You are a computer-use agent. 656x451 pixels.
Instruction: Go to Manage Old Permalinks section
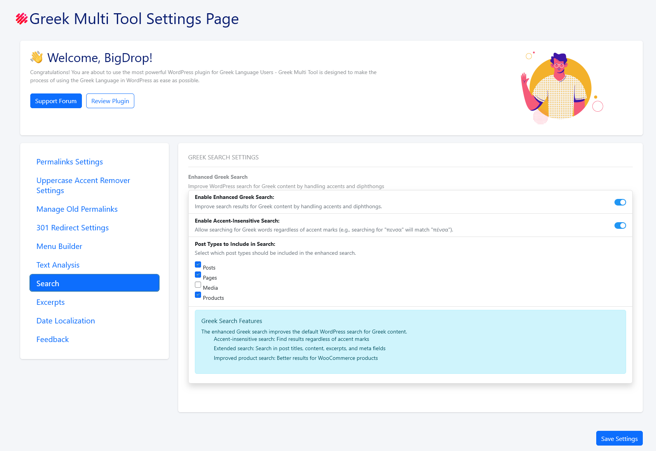[77, 209]
